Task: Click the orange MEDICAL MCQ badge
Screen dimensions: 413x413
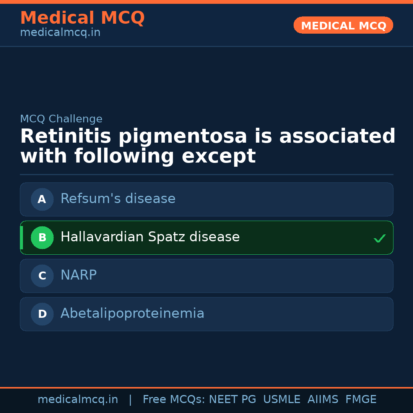Action: pyautogui.click(x=343, y=26)
